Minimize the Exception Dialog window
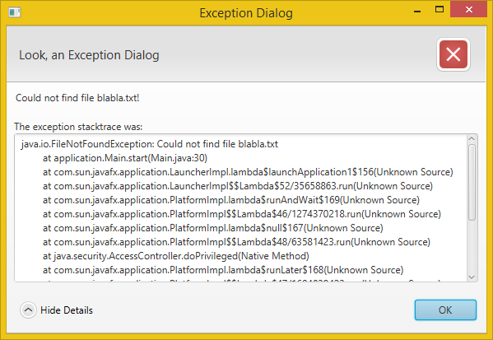 (417, 12)
